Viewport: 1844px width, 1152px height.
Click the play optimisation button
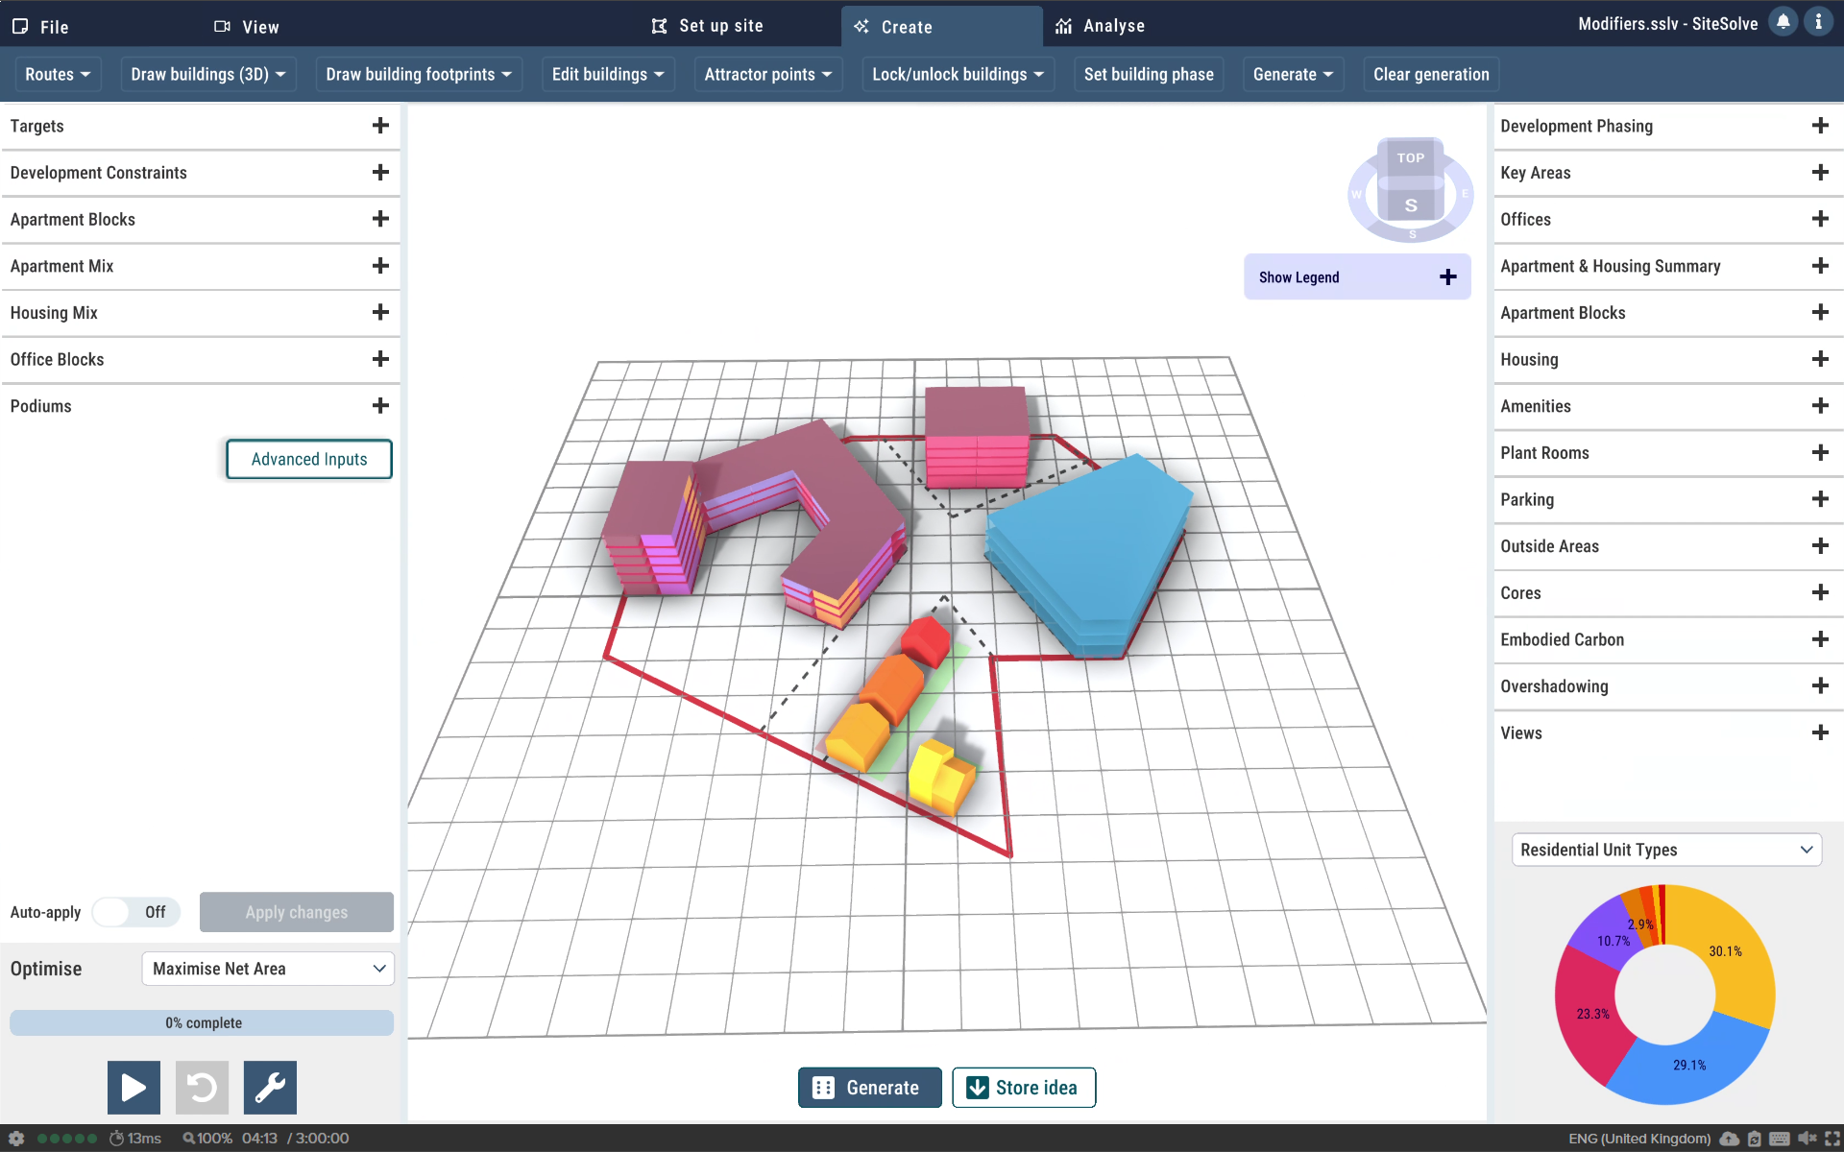(133, 1087)
